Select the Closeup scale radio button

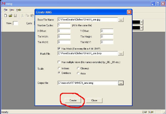(x=78, y=68)
